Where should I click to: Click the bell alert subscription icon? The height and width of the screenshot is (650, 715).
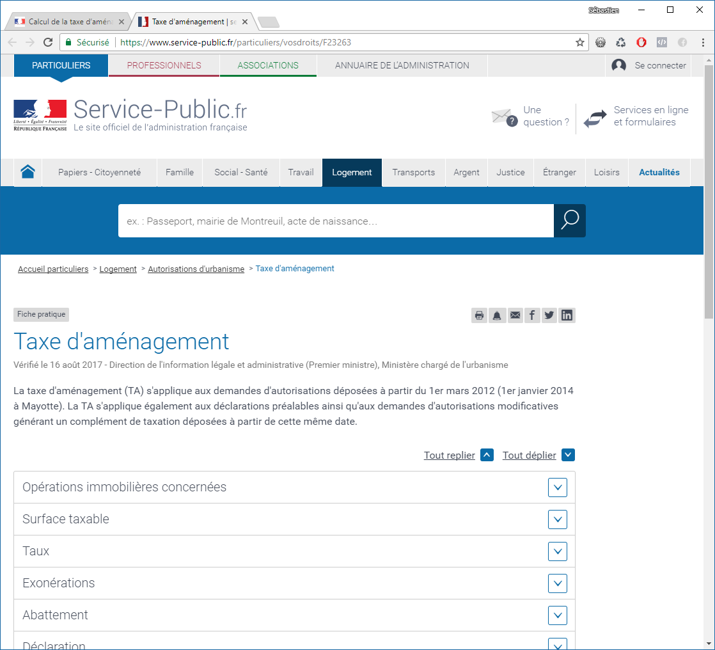[497, 315]
